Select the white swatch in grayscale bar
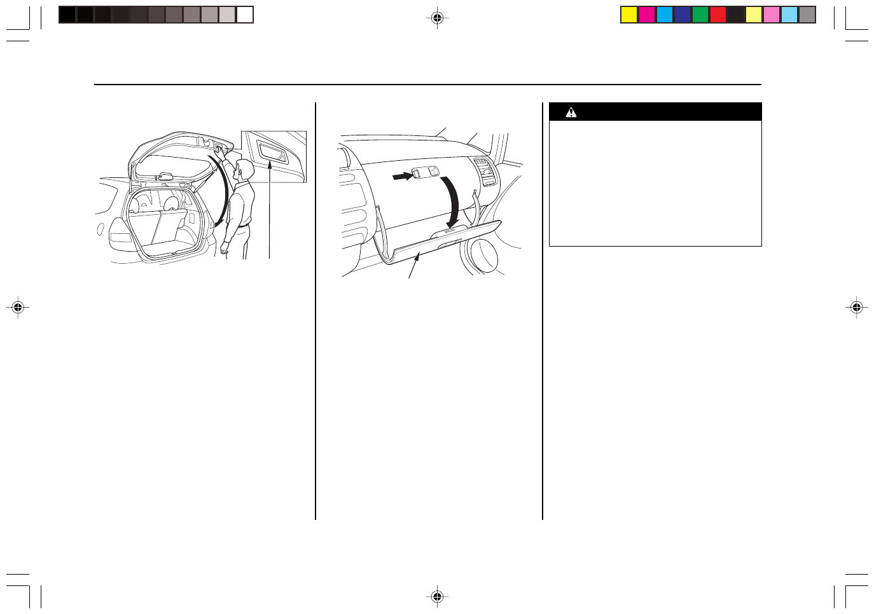 (245, 15)
